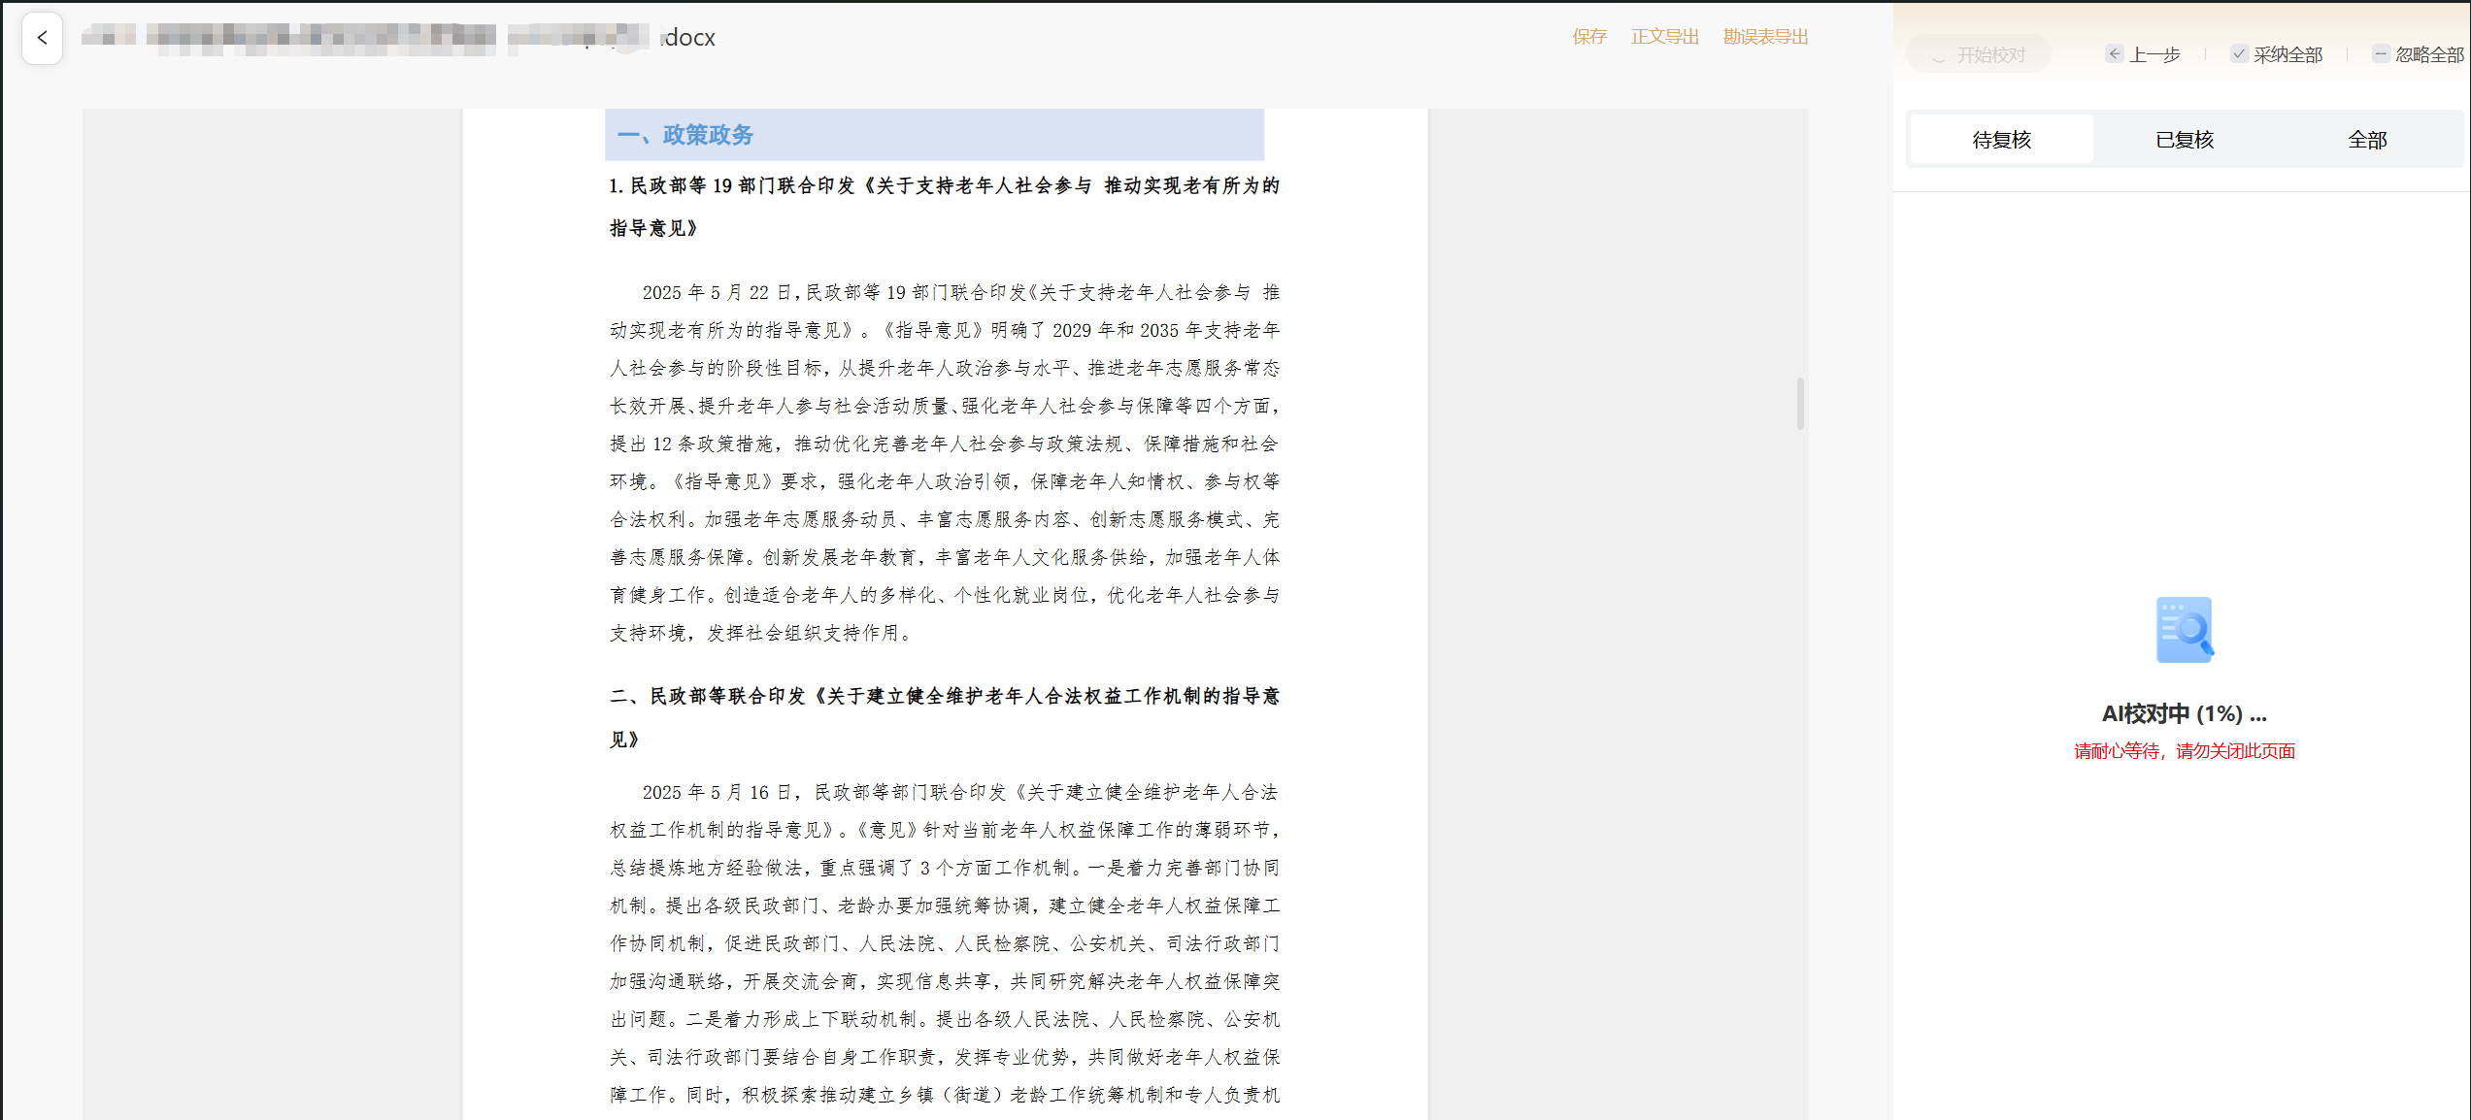Click the 上一步 left-arrow icon
Viewport: 2471px width, 1120px height.
point(2114,54)
